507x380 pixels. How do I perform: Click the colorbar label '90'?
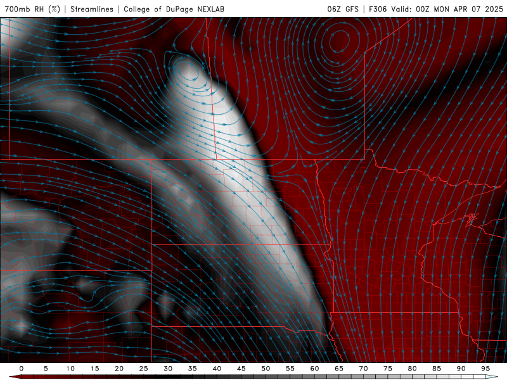[x=461, y=369]
